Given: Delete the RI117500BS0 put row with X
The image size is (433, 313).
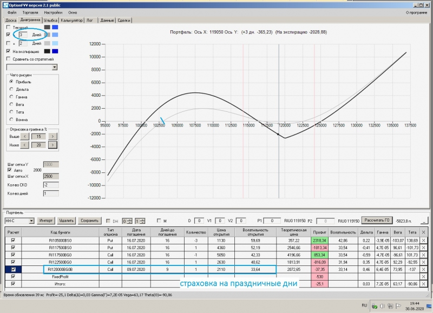Looking at the screenshot, I should point(423,248).
